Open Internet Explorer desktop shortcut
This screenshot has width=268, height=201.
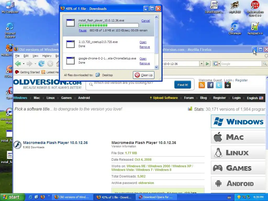pos(10,30)
